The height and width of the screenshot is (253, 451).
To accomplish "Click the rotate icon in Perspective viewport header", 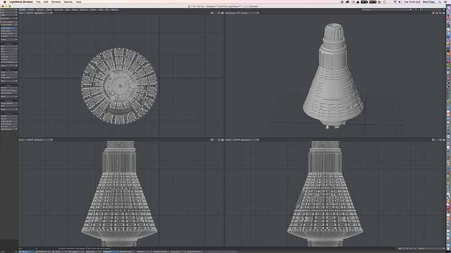I will click(x=437, y=13).
